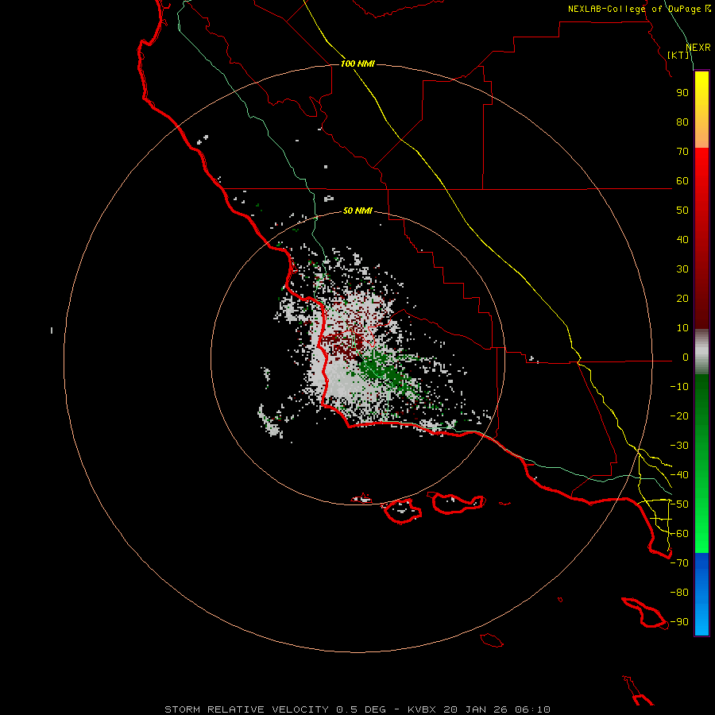Click the positive "90" scale value
Image resolution: width=715 pixels, height=715 pixels.
682,93
